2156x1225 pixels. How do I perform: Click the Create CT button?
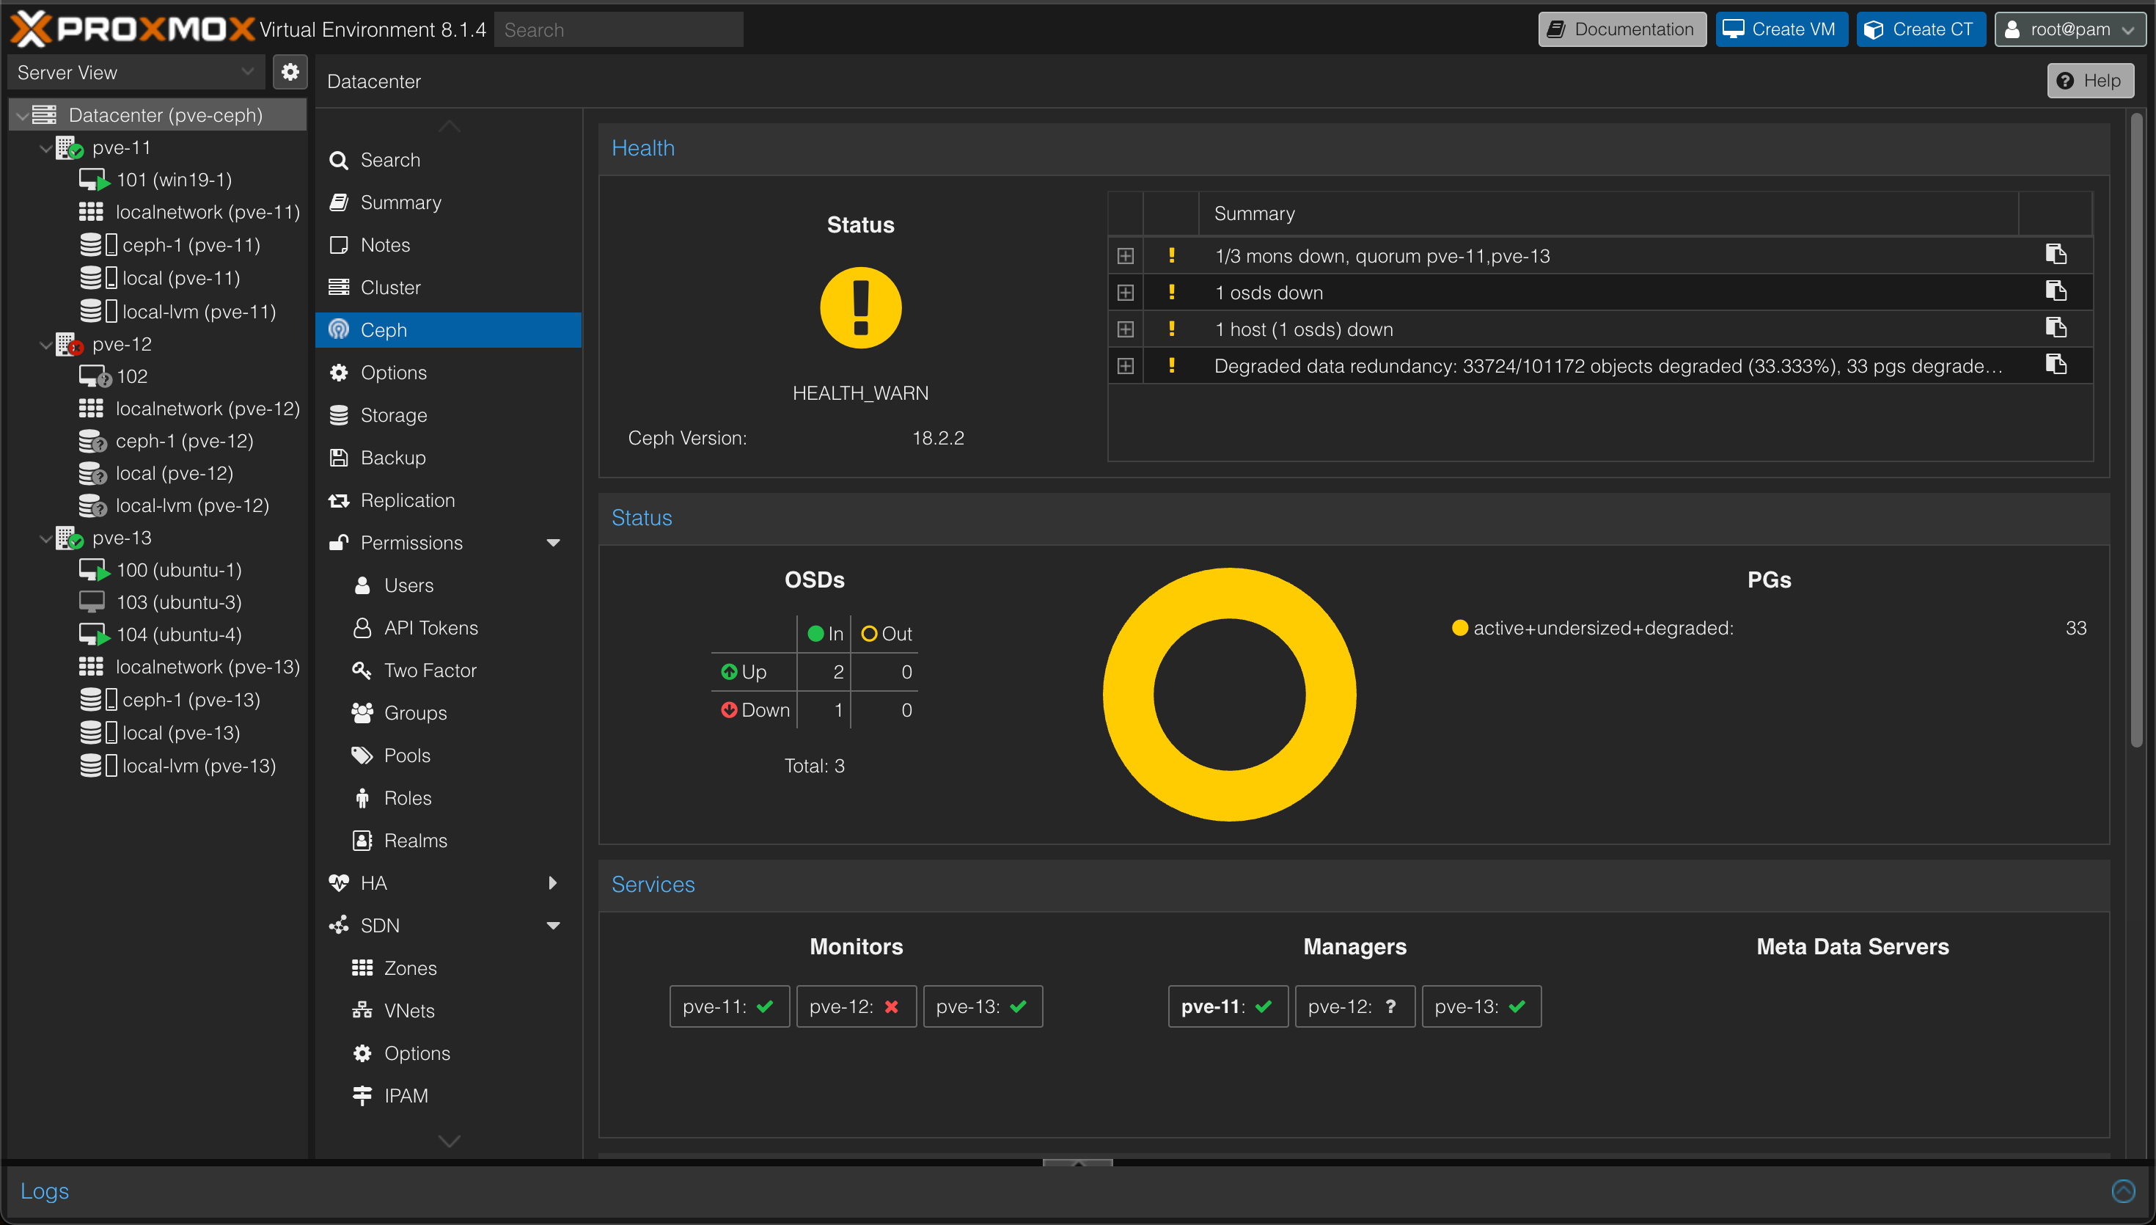click(1921, 29)
